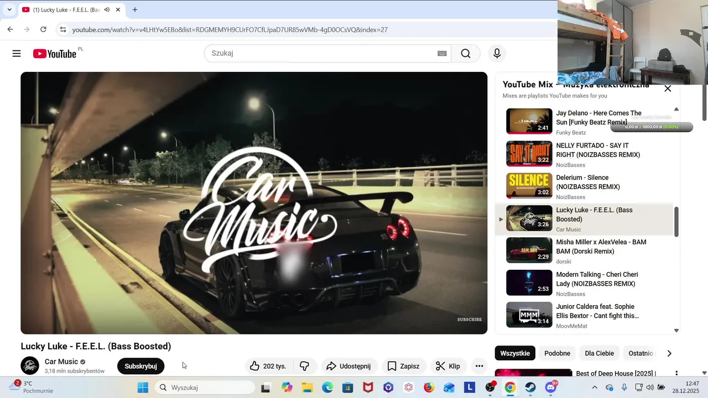Show hidden tray icons chevron

tap(595, 387)
